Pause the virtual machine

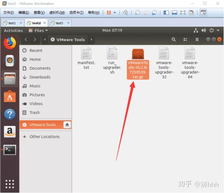tap(109, 13)
